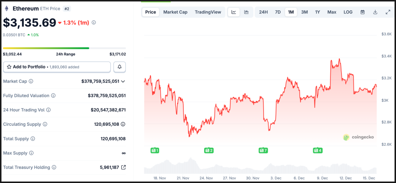The height and width of the screenshot is (183, 396).
Task: Click the price alert bell icon
Action: click(120, 67)
